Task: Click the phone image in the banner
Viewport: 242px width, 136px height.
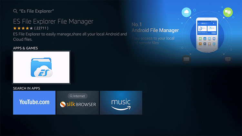Action: point(207,35)
